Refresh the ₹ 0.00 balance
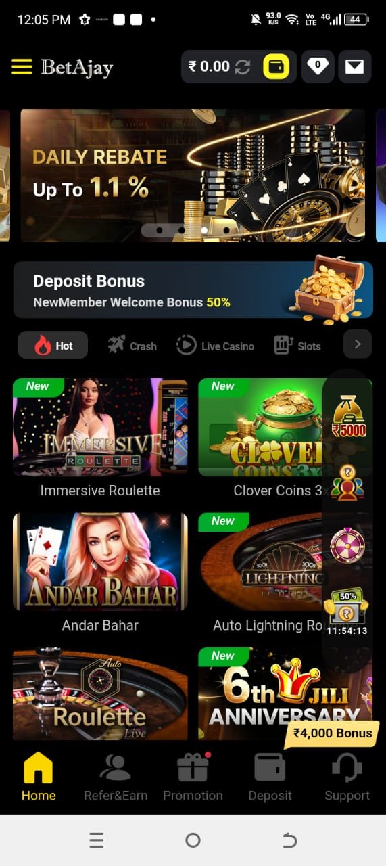This screenshot has width=386, height=866. (243, 66)
